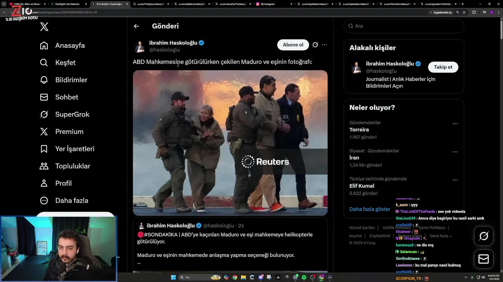Click the Takip et follow button
Screen dimensions: 503x282
pos(443,67)
